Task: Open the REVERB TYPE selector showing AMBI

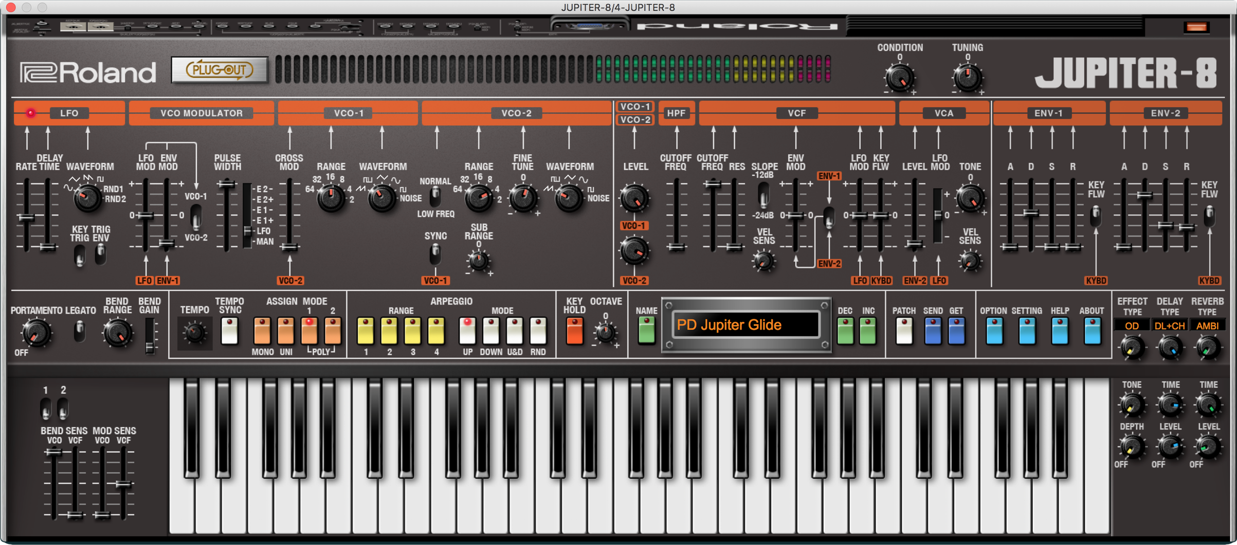Action: click(1207, 325)
